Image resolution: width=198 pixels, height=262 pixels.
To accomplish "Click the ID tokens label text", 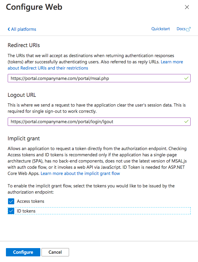I will 26,211.
